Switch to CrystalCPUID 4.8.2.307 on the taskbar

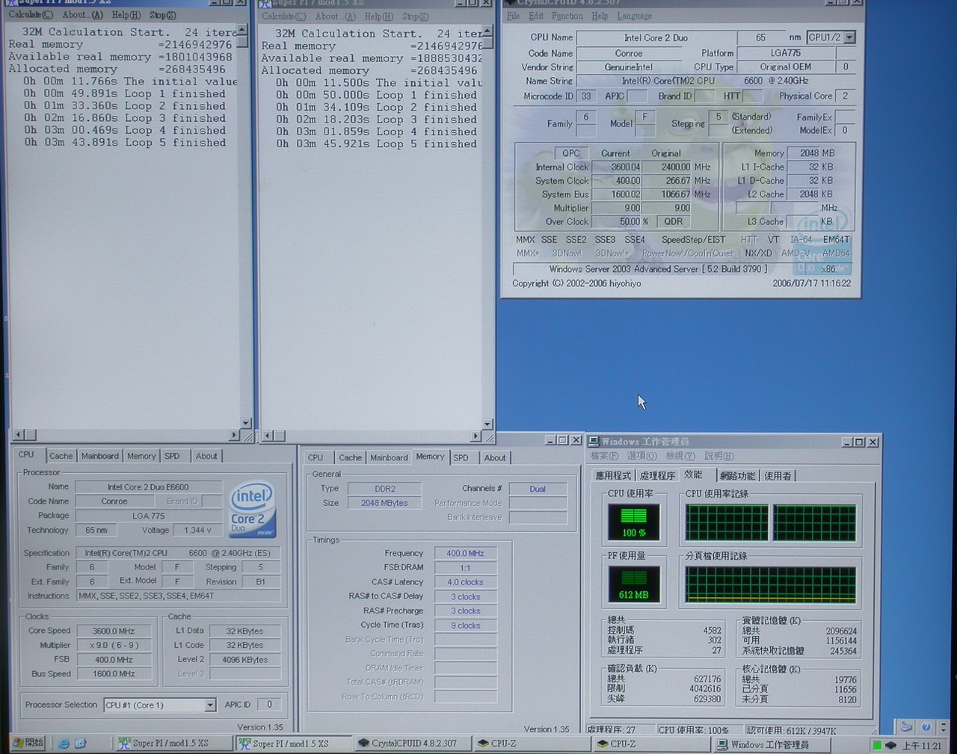click(x=413, y=744)
